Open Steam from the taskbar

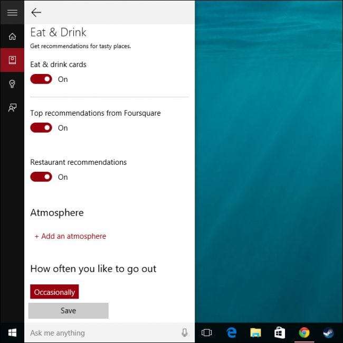pos(328,332)
